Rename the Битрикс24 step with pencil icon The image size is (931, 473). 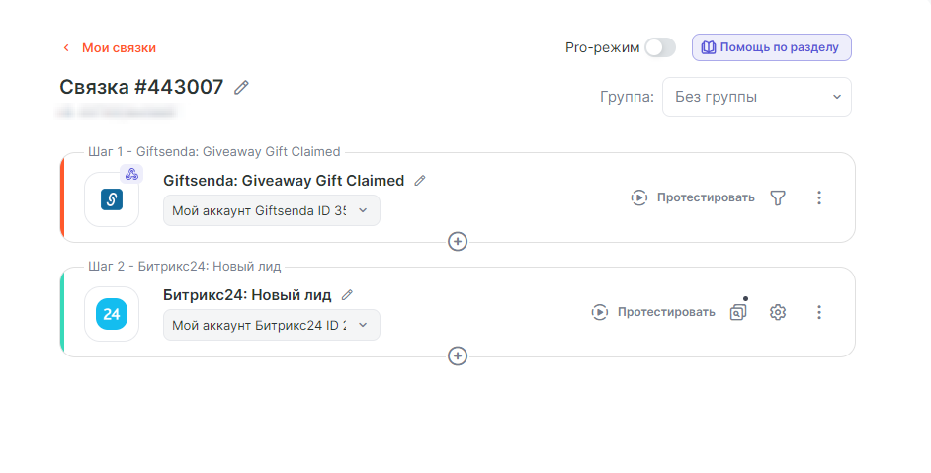click(347, 295)
